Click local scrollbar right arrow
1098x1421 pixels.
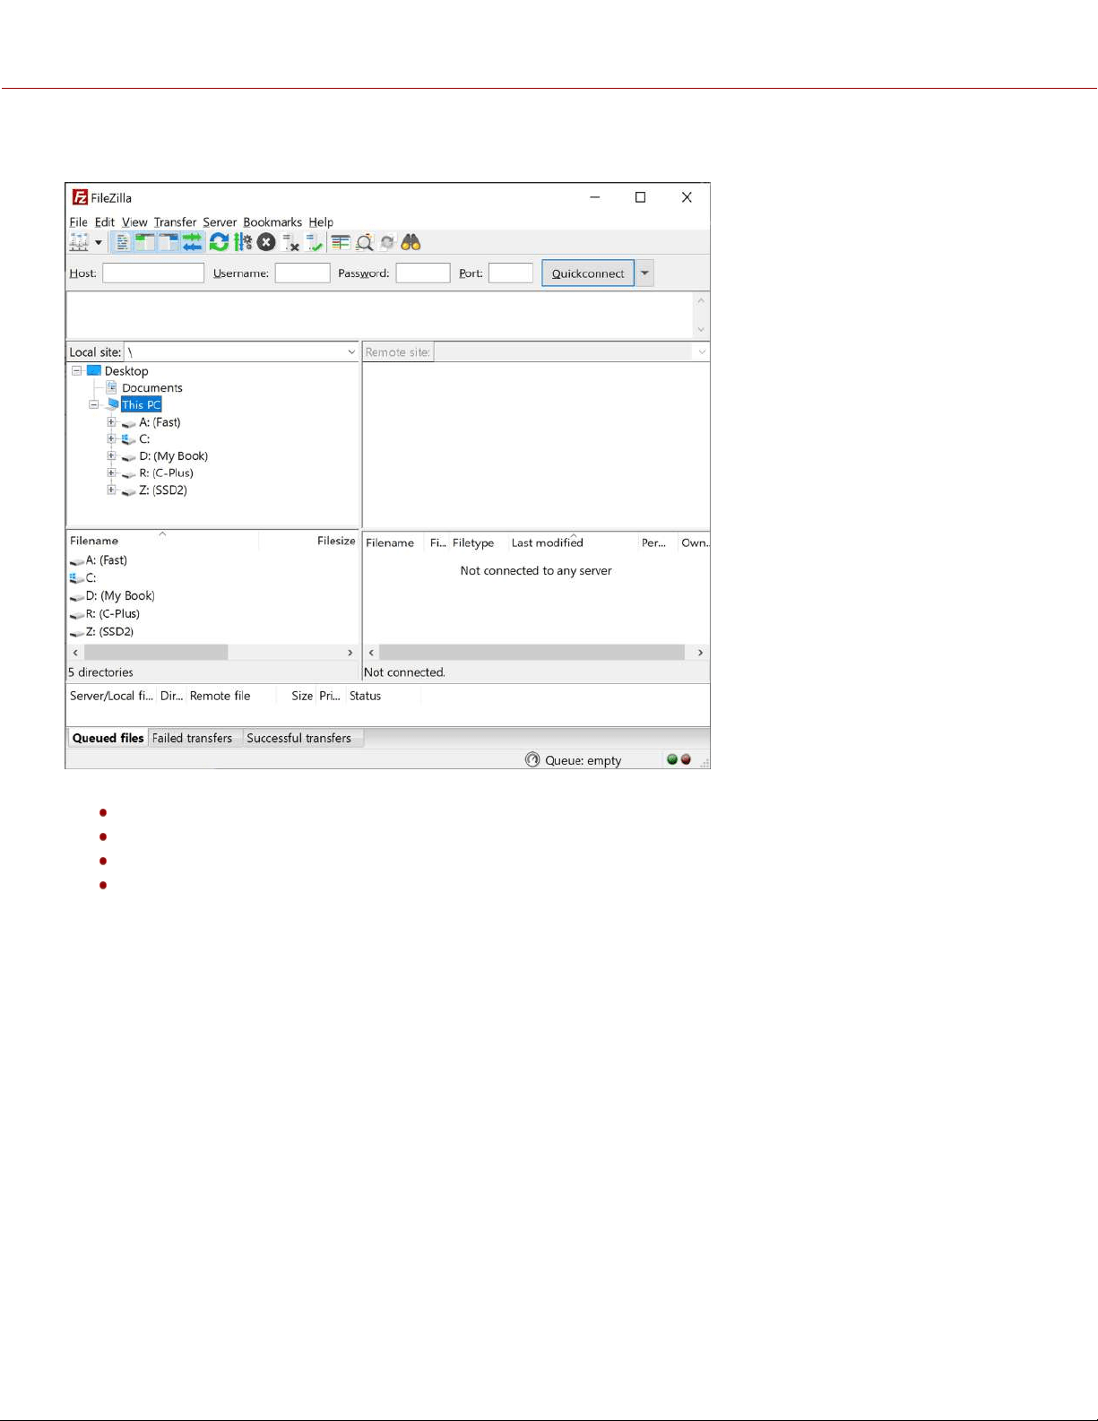350,653
